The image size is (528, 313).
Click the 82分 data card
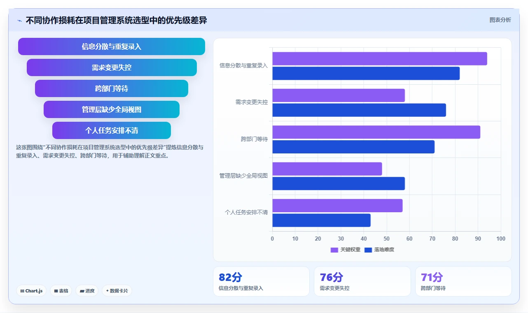tap(261, 281)
